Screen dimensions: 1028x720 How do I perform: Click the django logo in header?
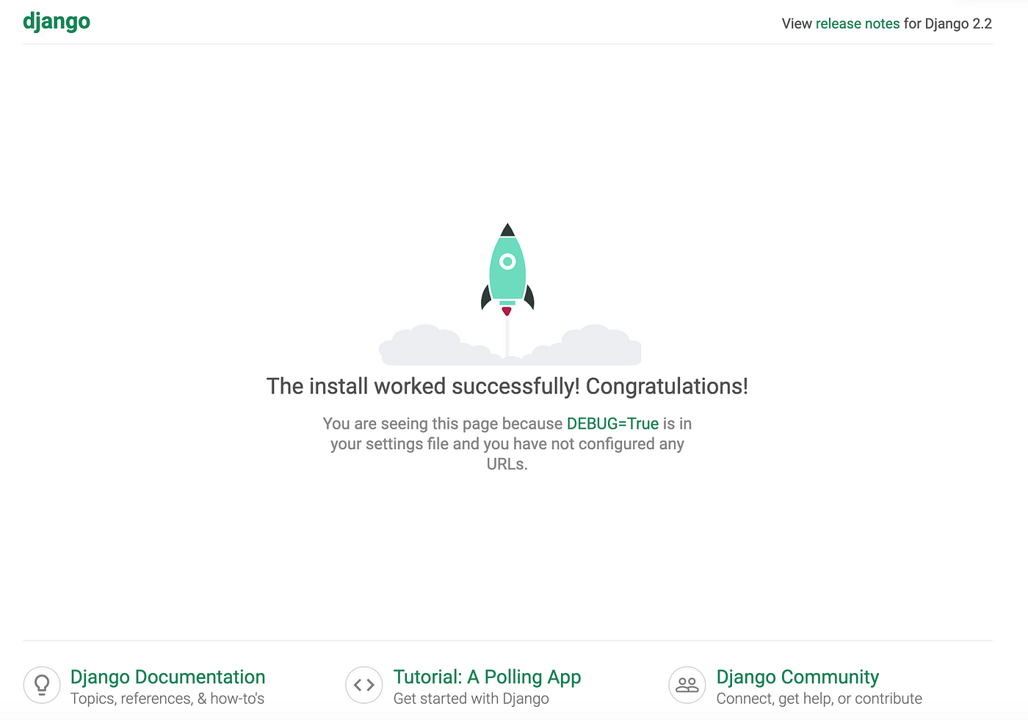pyautogui.click(x=57, y=22)
